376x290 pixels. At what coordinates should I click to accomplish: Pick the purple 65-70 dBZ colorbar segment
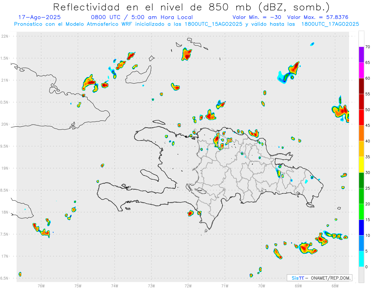click(361, 55)
